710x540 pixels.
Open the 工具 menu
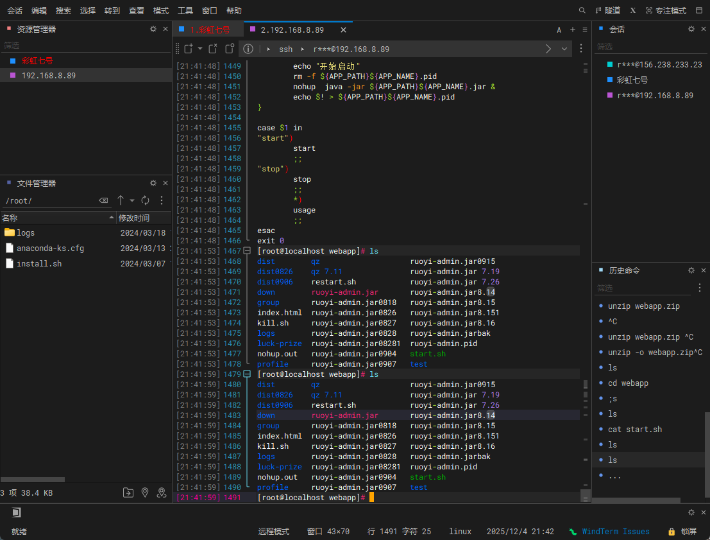coord(185,10)
